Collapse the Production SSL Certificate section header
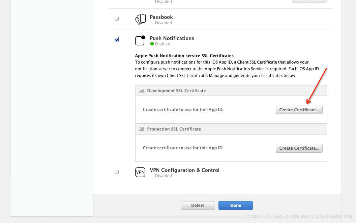This screenshot has height=223, width=356. click(x=231, y=129)
